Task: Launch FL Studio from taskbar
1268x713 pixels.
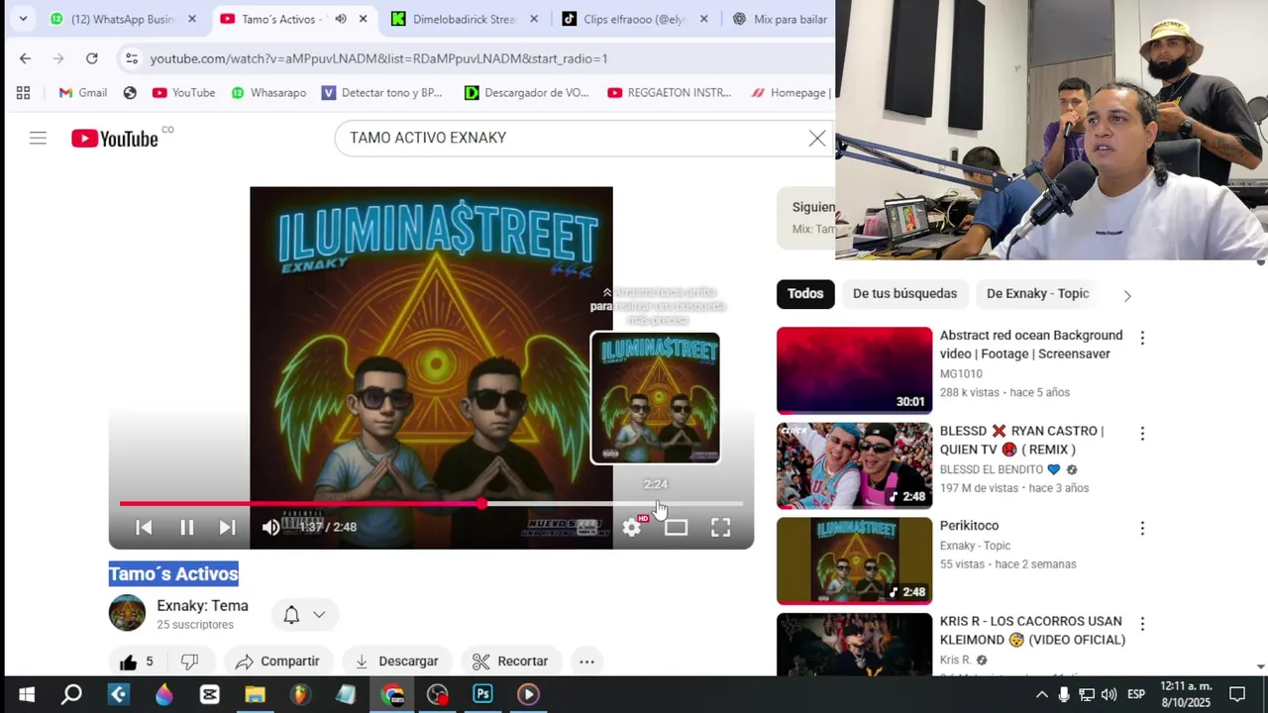Action: [300, 694]
